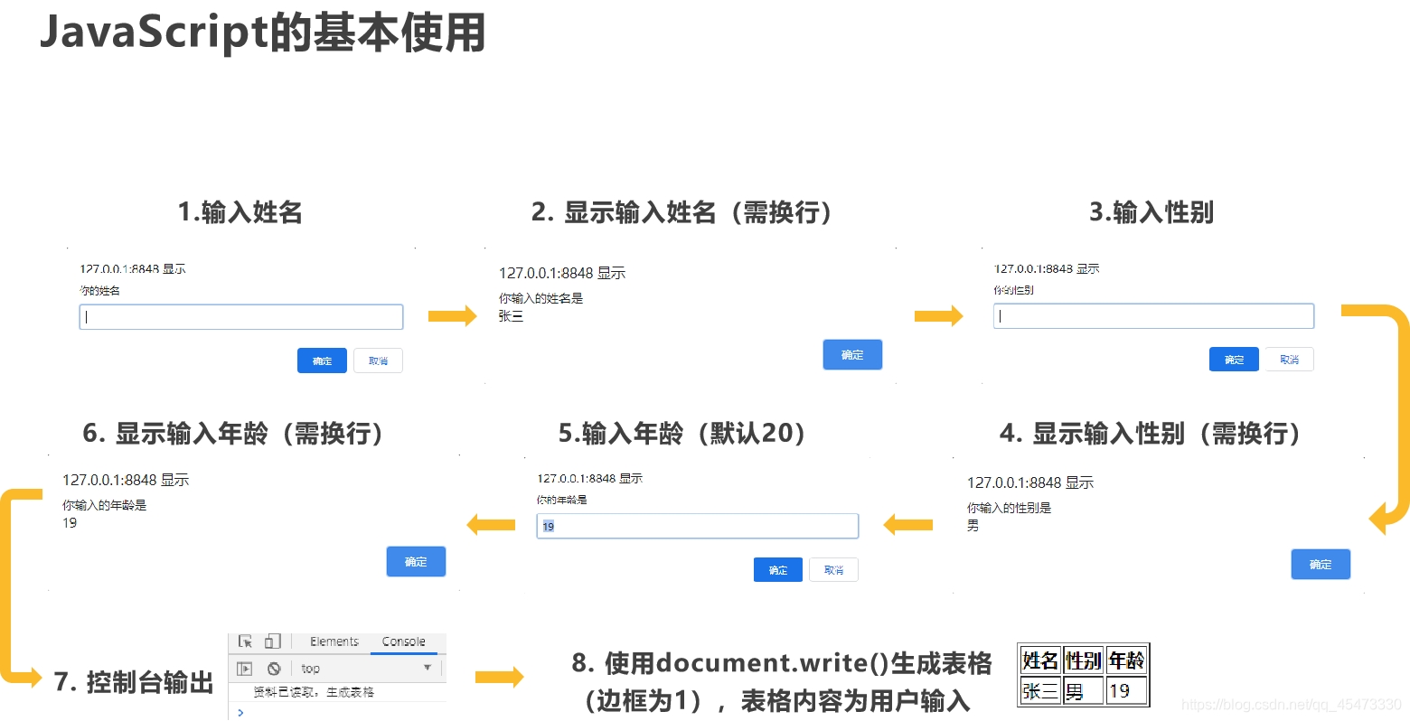
Task: Click the 姓名 header cell in the table
Action: click(1040, 660)
